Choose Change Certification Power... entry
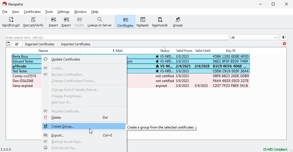Image resolution: width=293 pixels, height=152 pixels. [x=84, y=81]
